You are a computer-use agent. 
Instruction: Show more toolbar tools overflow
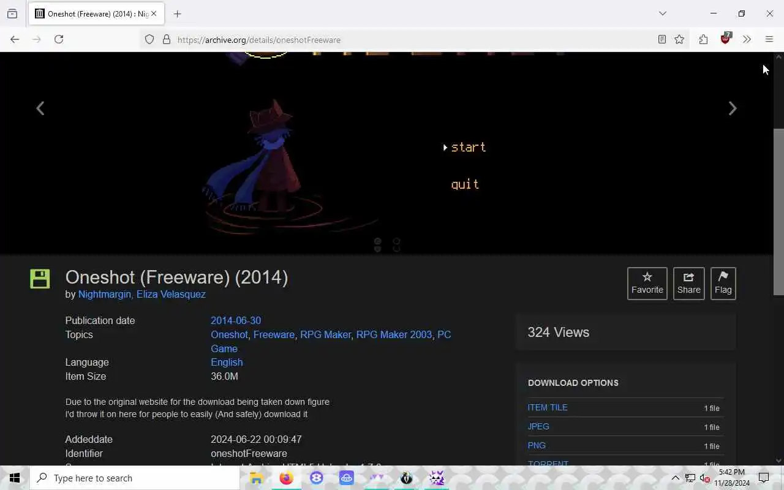[x=747, y=39]
